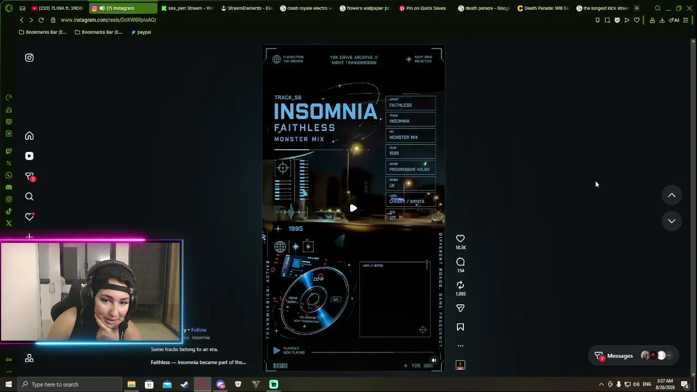Viewport: 697px width, 392px height.
Task: Open the Messages icon in the Instagram sidebar
Action: point(29,176)
